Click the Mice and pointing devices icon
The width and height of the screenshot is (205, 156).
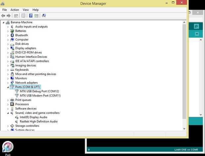tap(12, 74)
